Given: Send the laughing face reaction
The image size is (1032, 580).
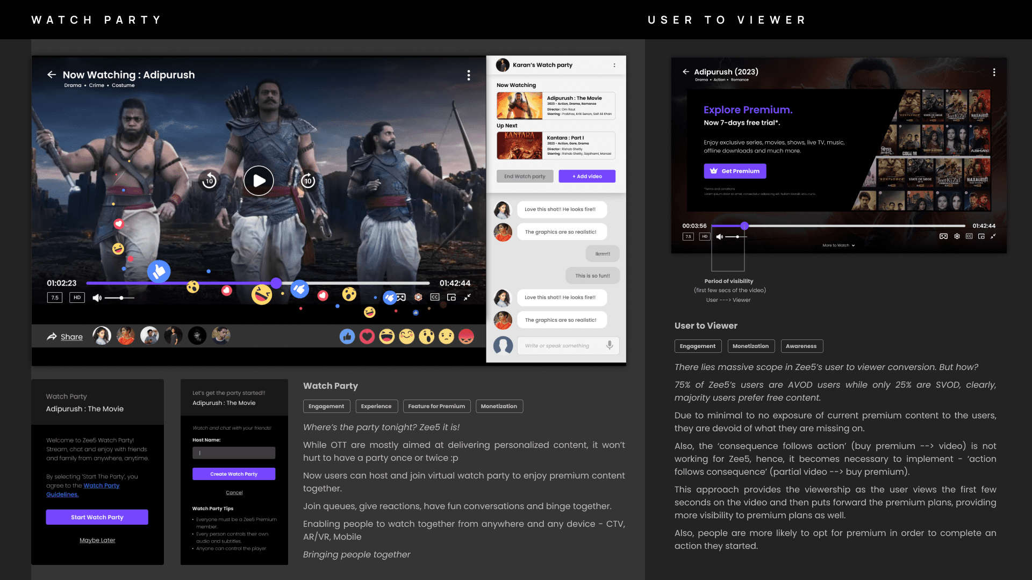Looking at the screenshot, I should click(387, 337).
